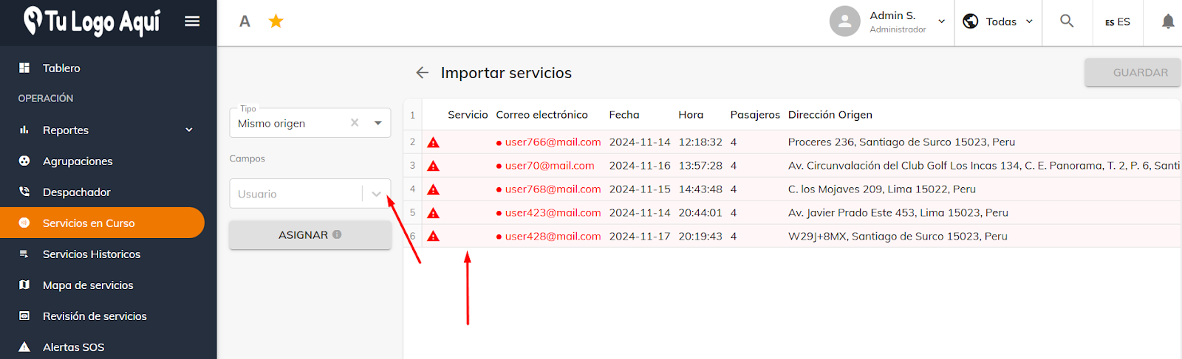Expand the Reportes submenu
The image size is (1182, 359).
click(x=189, y=130)
